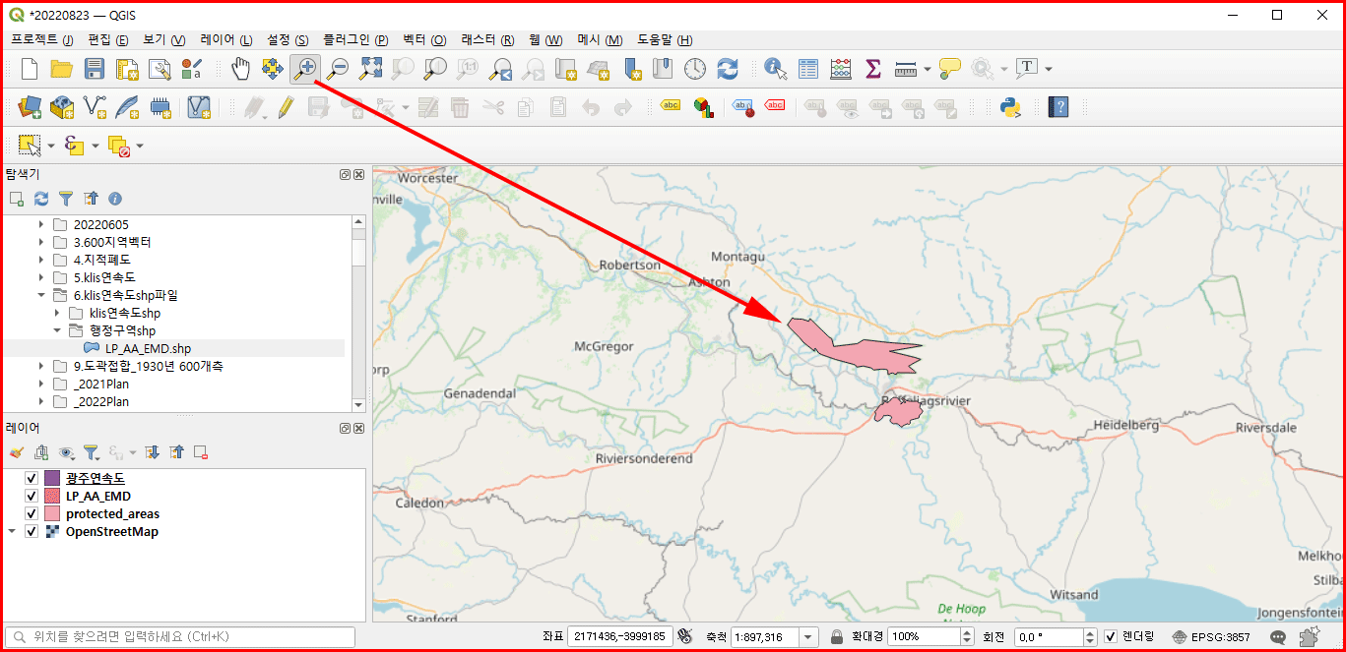Activate the Zoom Out magnifier tool
1346x652 pixels.
(338, 69)
